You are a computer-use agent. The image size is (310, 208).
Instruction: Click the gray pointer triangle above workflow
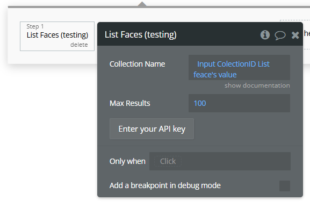(x=142, y=4)
